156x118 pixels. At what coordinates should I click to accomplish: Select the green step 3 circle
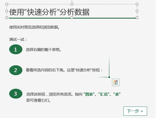[x=16, y=94]
